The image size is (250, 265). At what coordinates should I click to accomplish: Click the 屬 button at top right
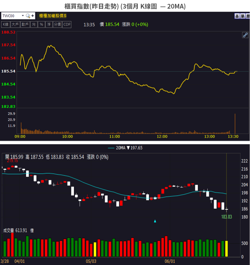coord(242,16)
